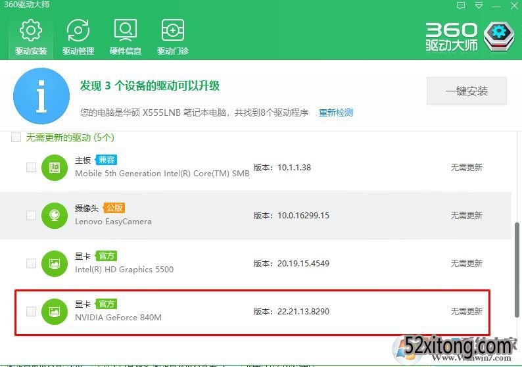Click 无需更新 on the 主板 row
Viewport: 522px width, 367px height.
click(466, 168)
